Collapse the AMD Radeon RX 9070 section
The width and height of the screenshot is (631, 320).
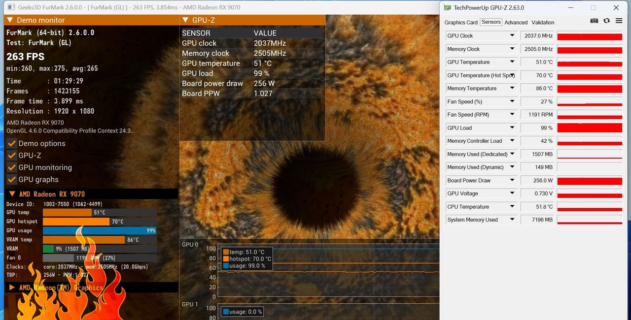12,194
